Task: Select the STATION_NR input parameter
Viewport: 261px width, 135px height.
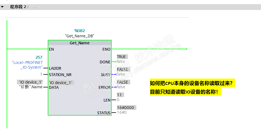Action: click(60, 75)
